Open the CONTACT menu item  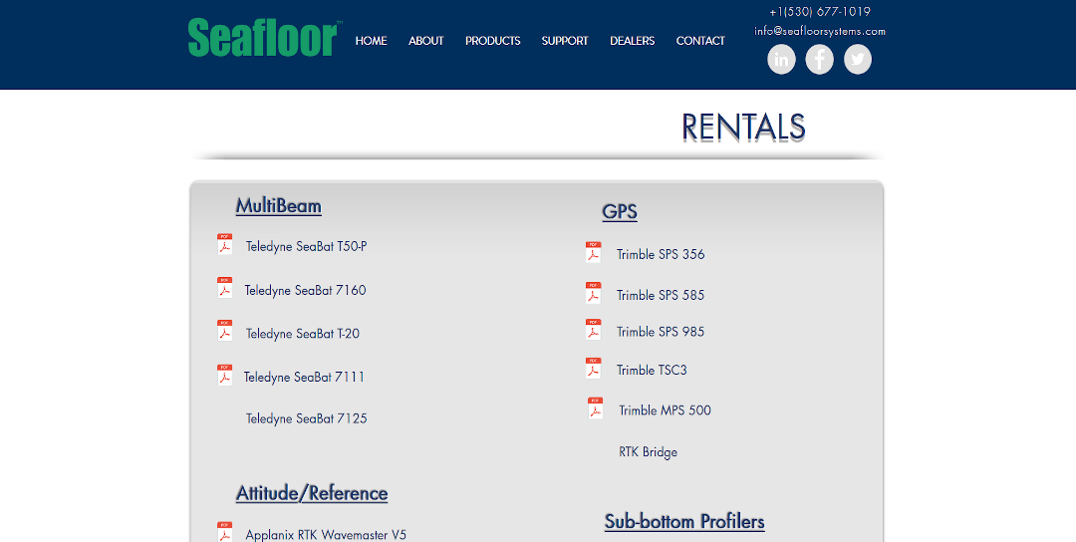click(x=700, y=41)
